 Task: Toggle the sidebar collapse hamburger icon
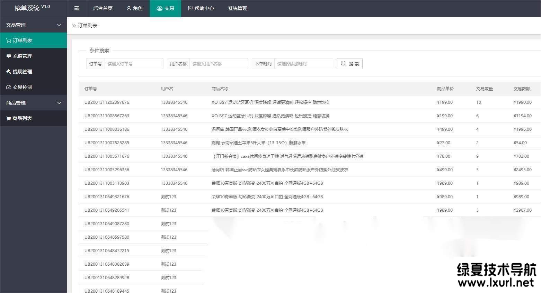pyautogui.click(x=77, y=8)
